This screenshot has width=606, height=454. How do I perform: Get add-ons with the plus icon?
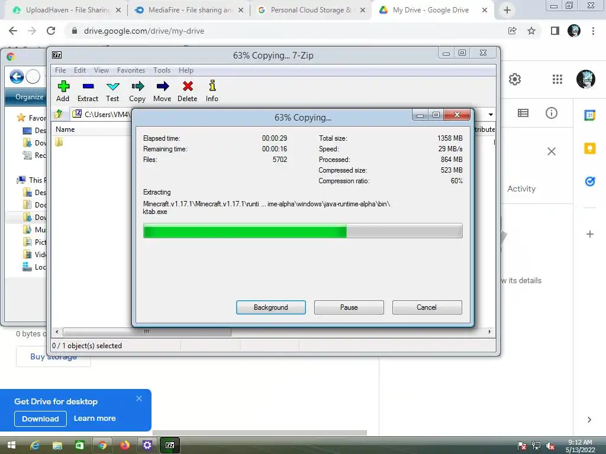590,234
